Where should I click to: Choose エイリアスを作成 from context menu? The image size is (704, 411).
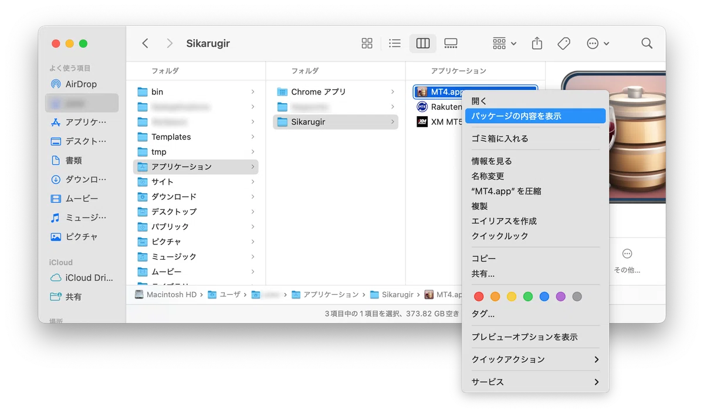pos(535,221)
